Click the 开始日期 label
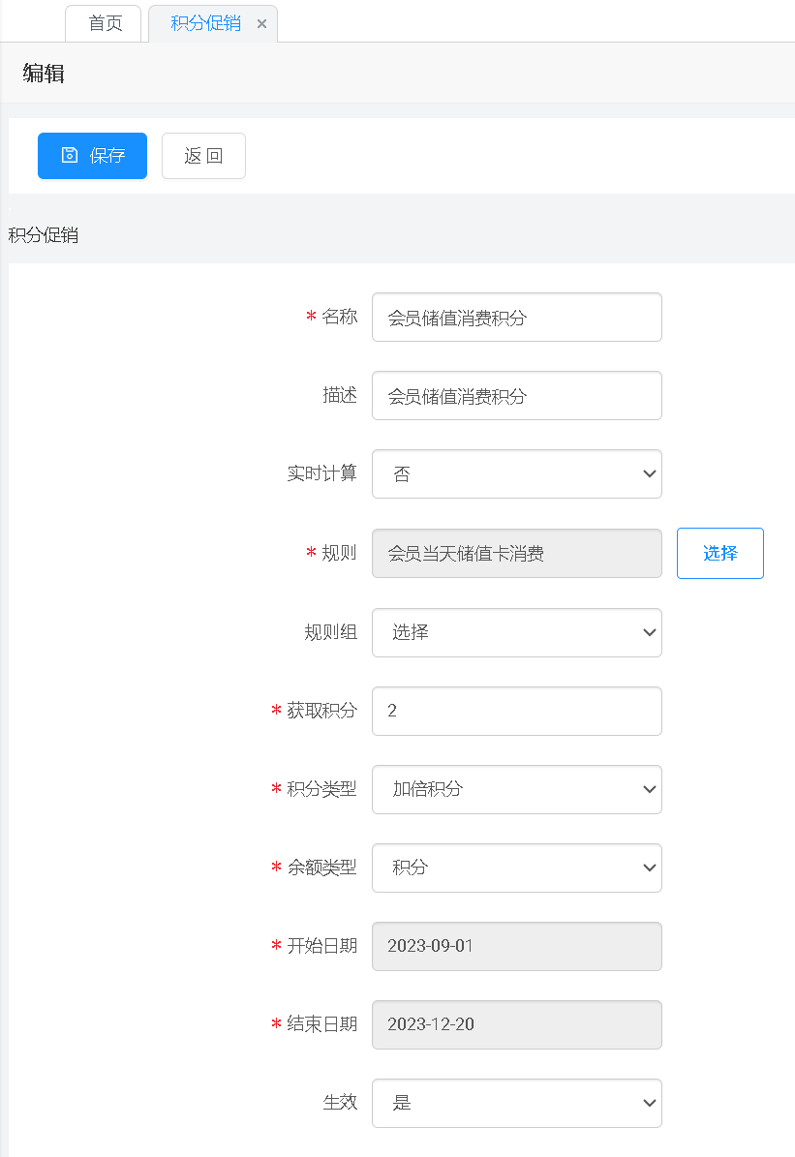The height and width of the screenshot is (1157, 795). coord(321,945)
